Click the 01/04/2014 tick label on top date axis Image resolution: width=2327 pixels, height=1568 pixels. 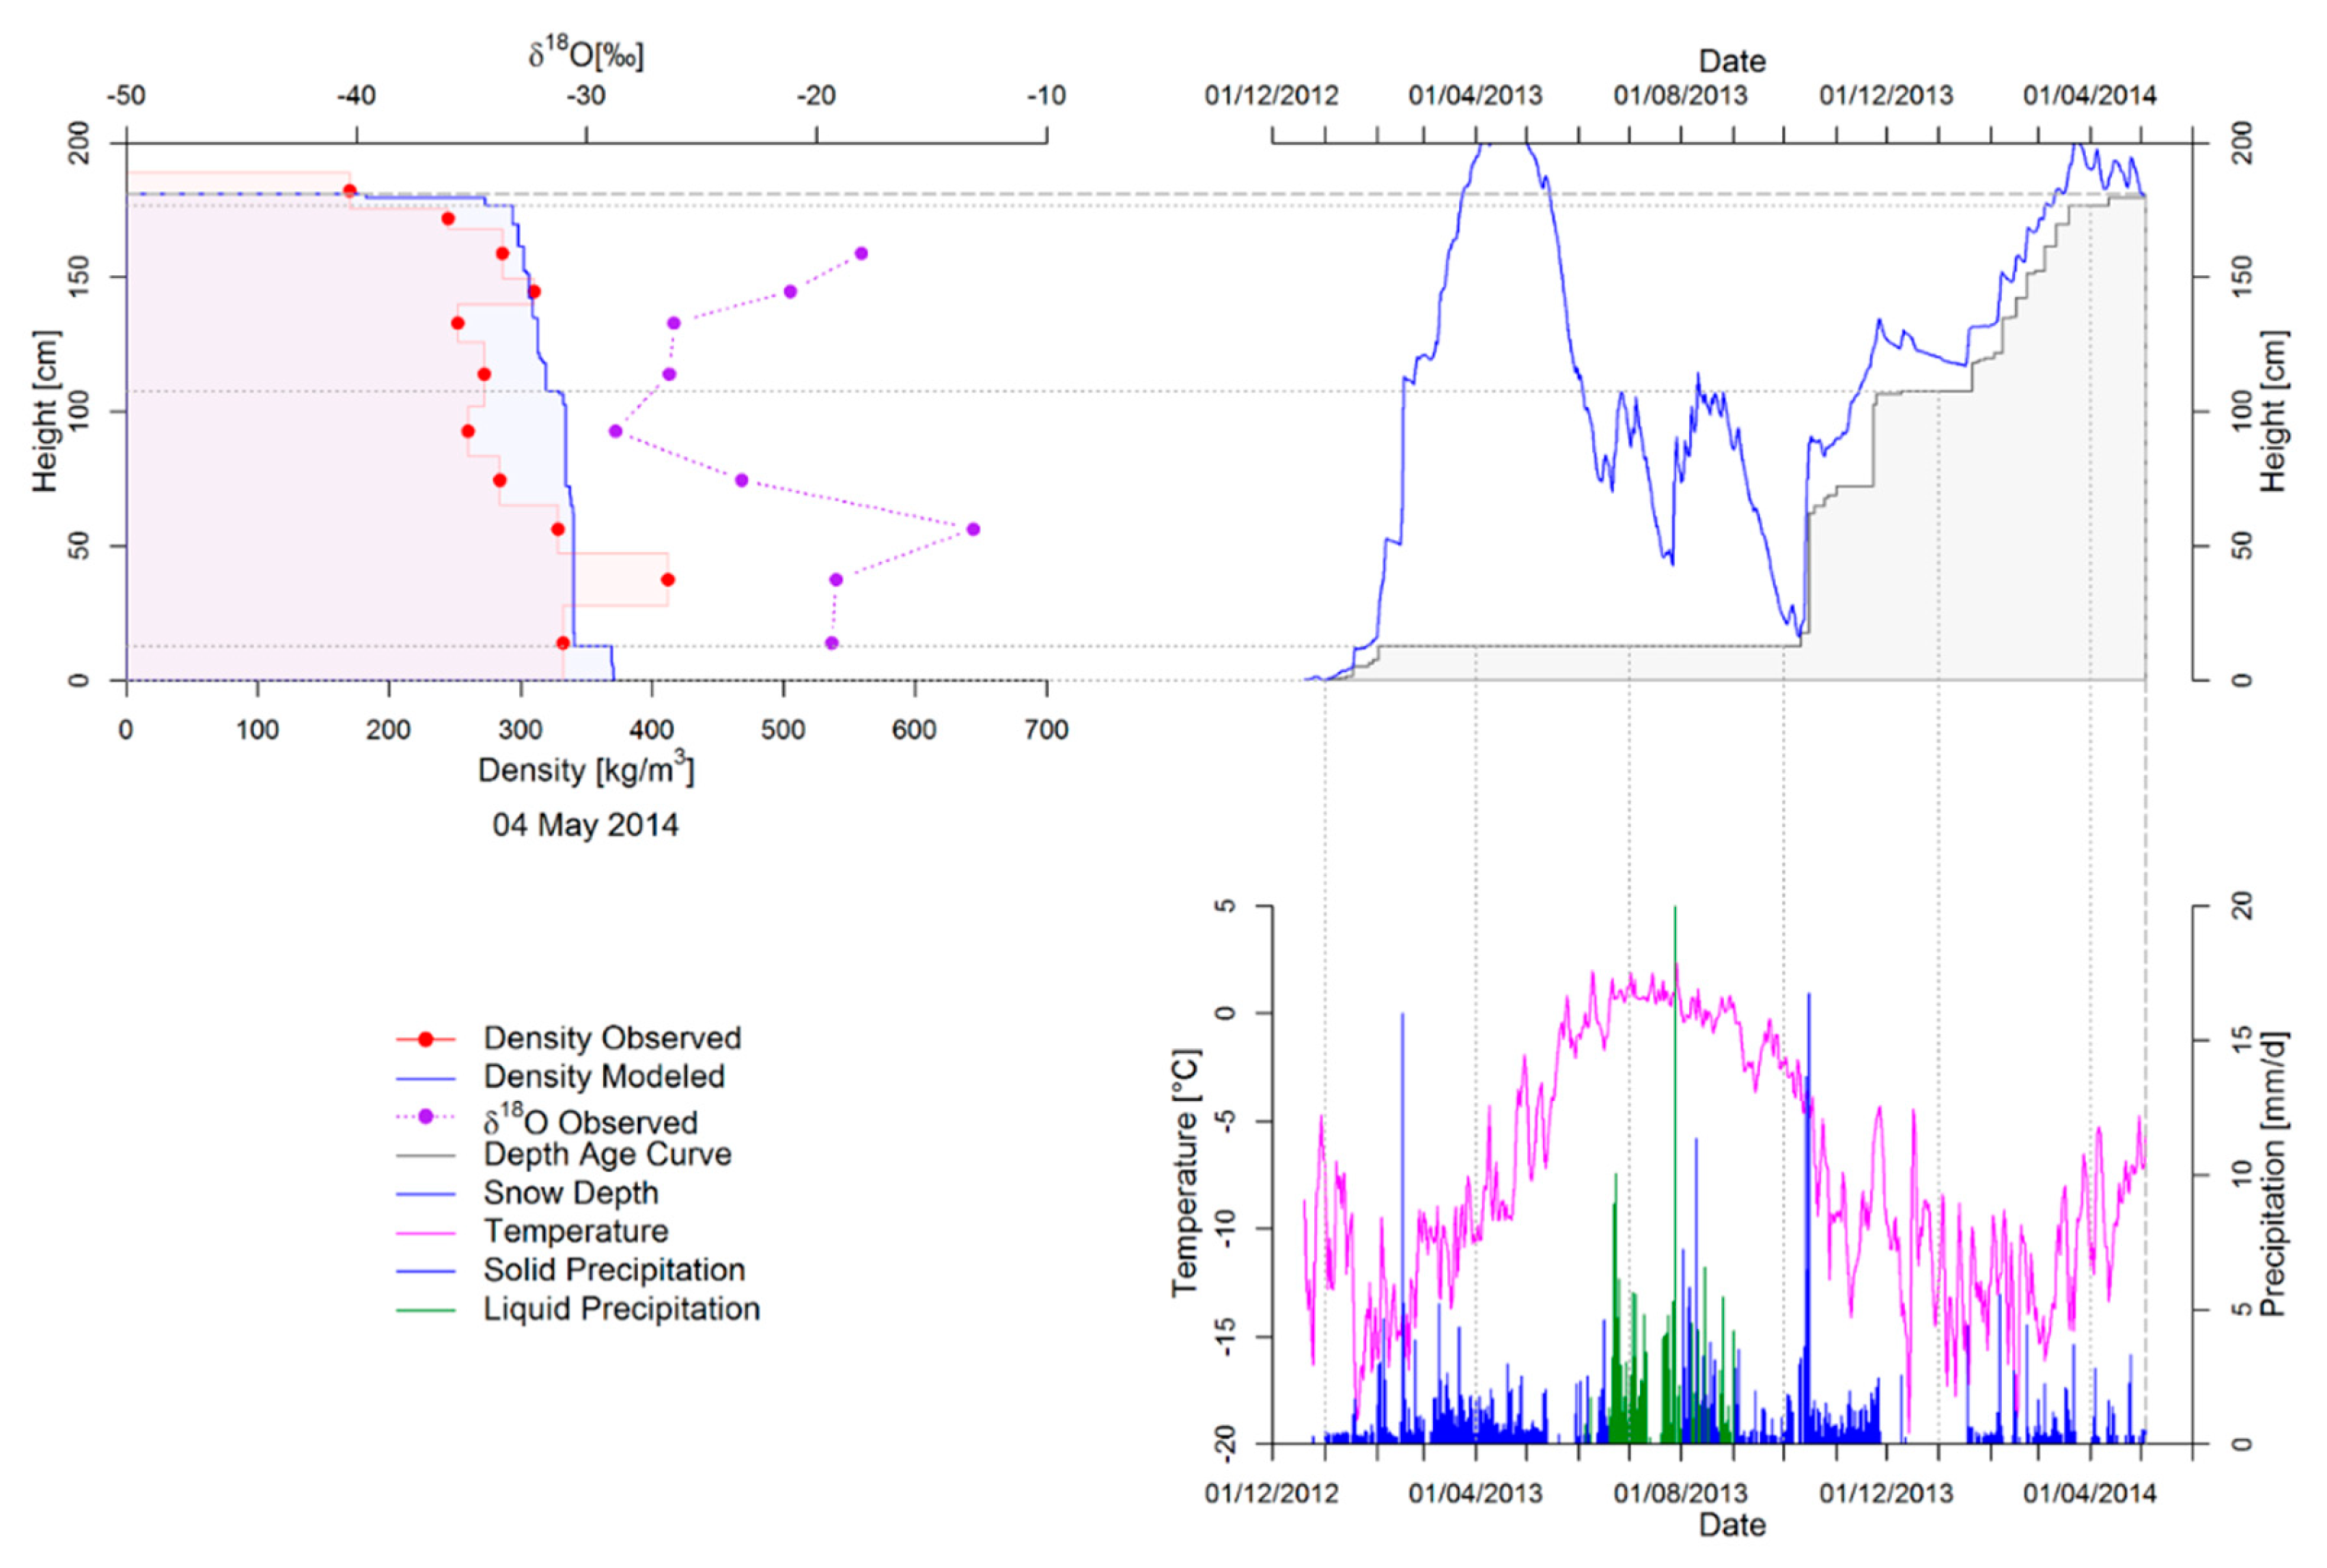pyautogui.click(x=2089, y=96)
